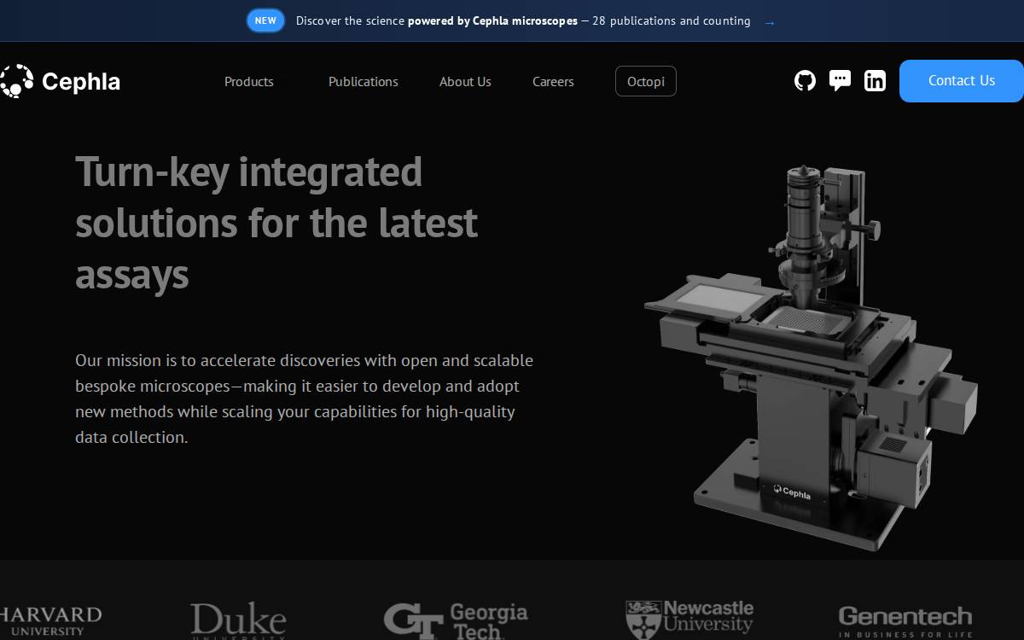Click the chat bubble forum icon

pos(840,81)
